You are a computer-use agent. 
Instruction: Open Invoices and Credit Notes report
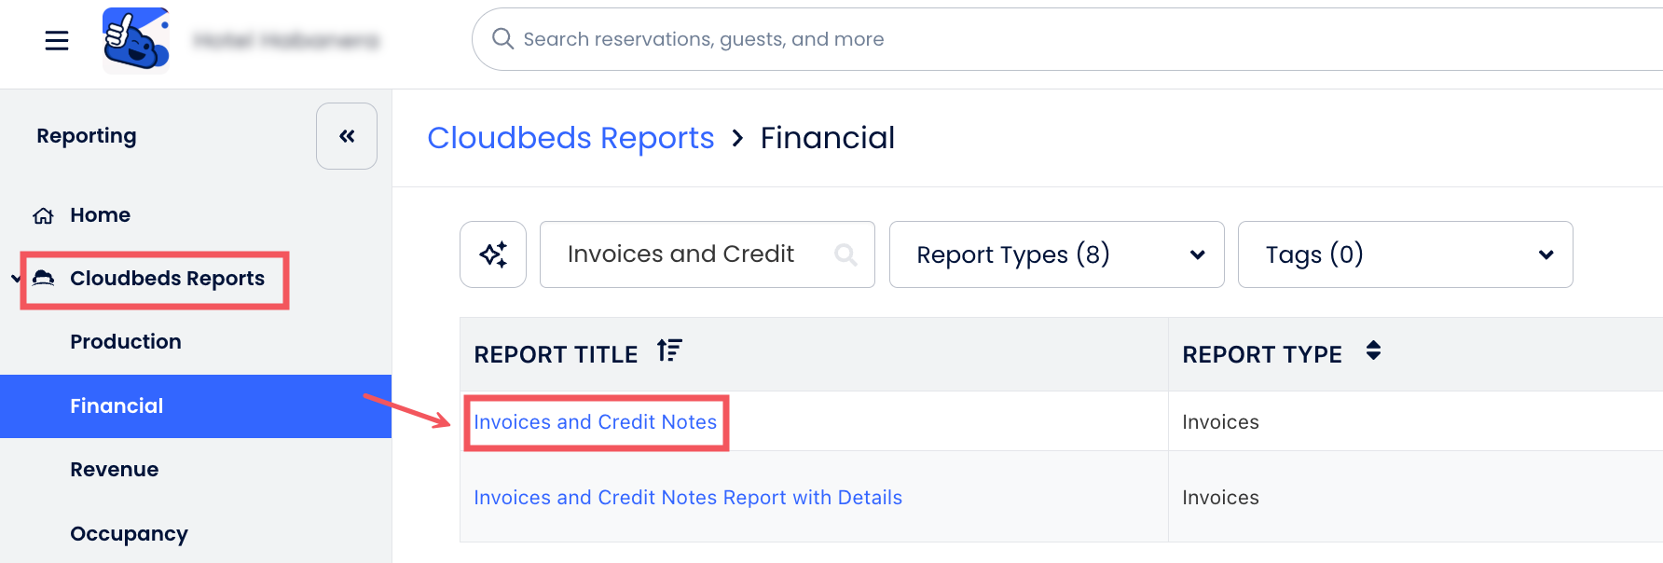point(595,422)
